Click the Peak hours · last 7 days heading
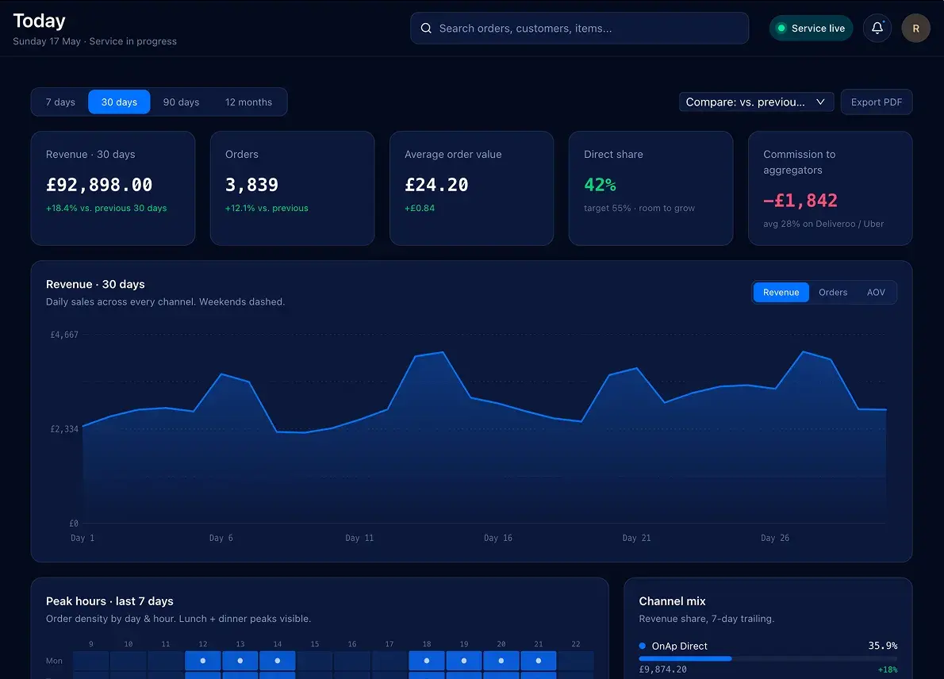The height and width of the screenshot is (679, 944). click(109, 601)
